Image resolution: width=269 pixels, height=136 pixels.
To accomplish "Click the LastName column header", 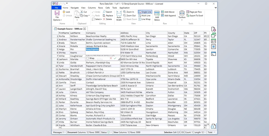I will pos(78,33).
